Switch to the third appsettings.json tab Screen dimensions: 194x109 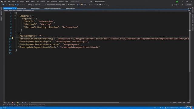click(35, 8)
